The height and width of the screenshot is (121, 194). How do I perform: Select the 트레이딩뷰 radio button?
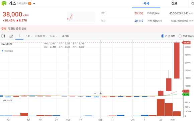click(x=180, y=36)
